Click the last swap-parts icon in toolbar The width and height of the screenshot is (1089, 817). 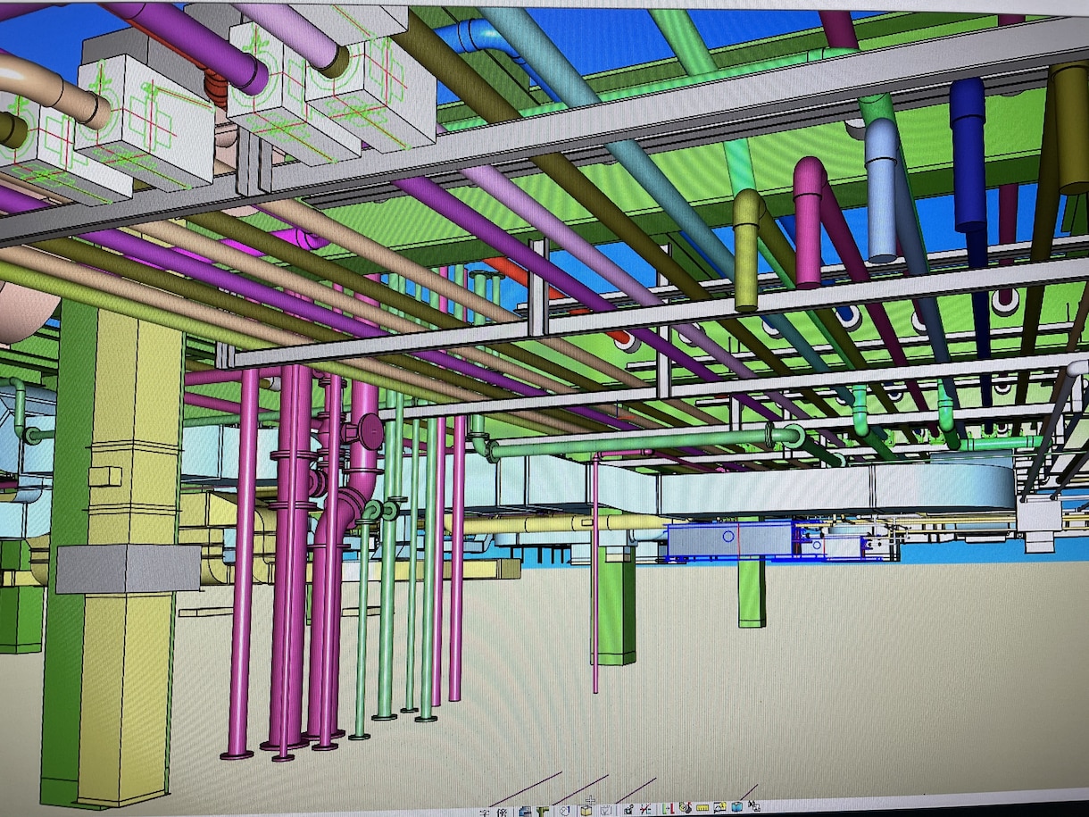(x=753, y=806)
